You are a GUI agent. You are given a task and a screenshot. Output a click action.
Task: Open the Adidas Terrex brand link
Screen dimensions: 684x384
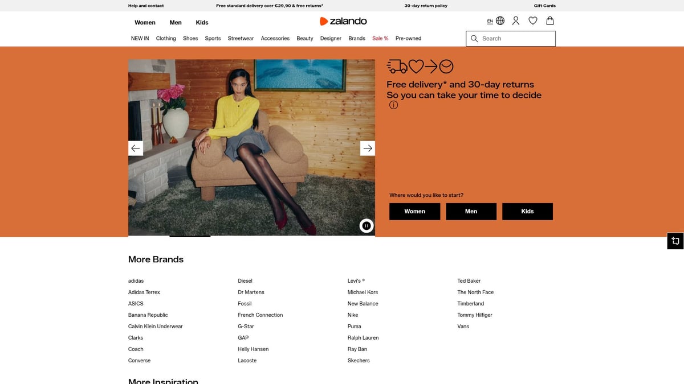(x=144, y=292)
